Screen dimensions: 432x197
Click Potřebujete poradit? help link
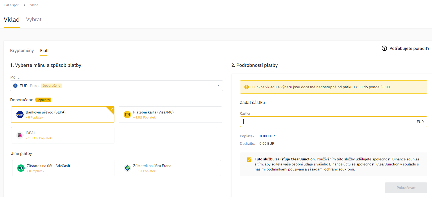pyautogui.click(x=409, y=48)
